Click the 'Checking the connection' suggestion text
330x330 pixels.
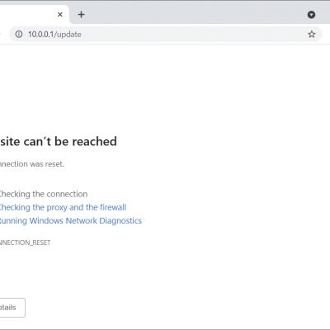44,194
